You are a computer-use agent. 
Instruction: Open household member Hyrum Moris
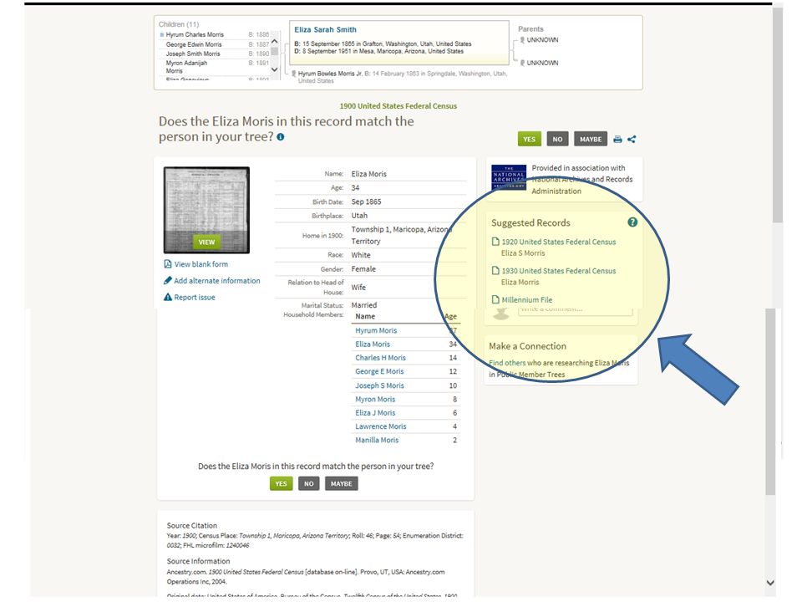pos(376,331)
